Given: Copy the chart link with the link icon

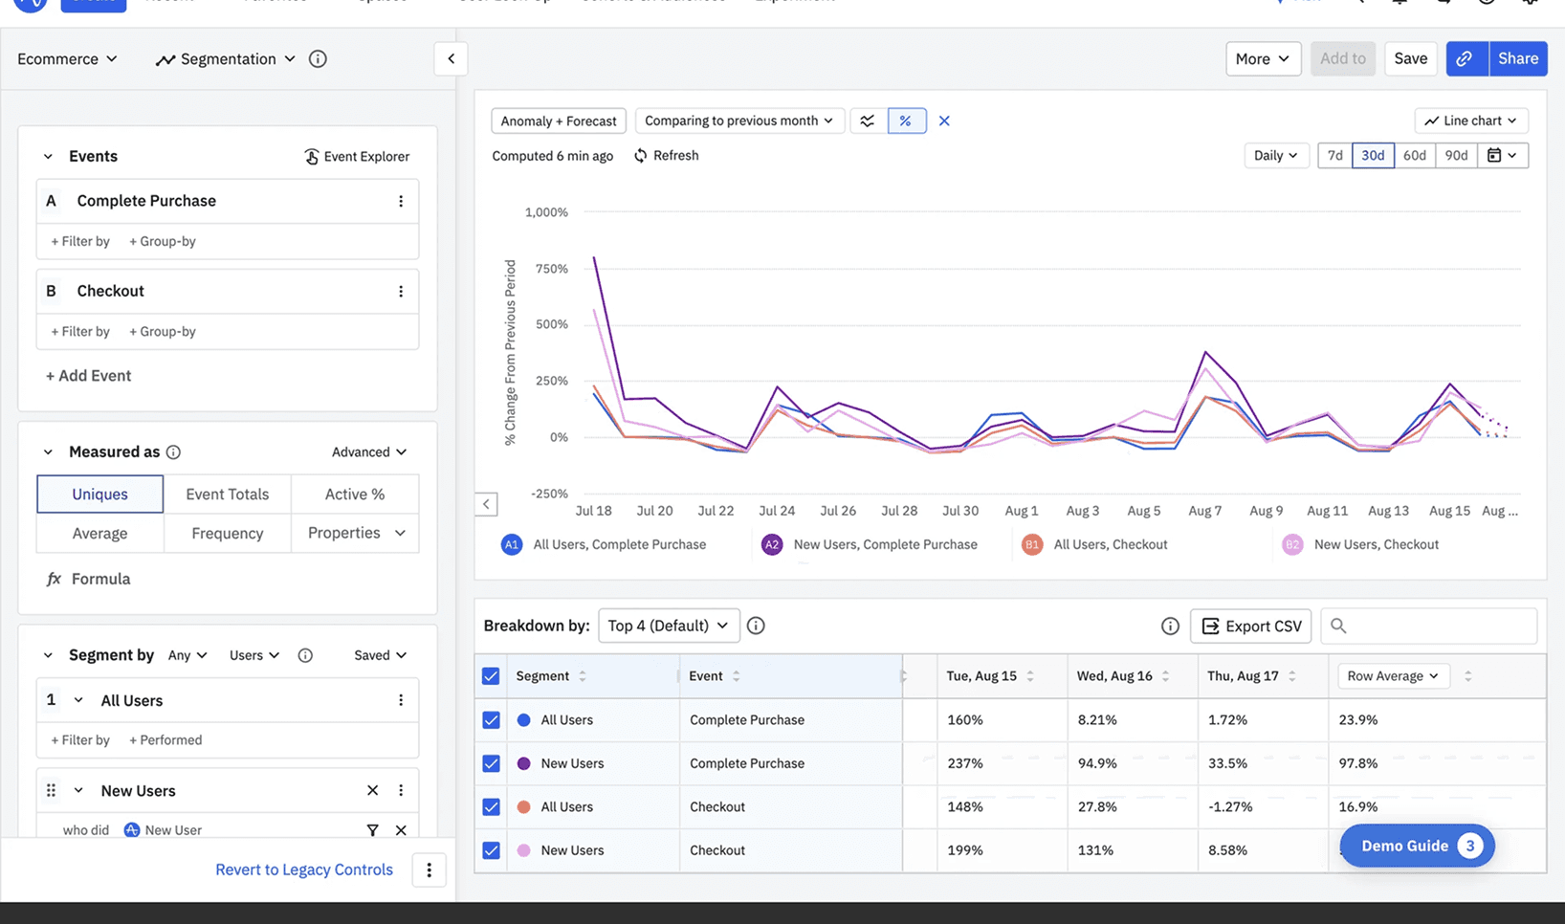Looking at the screenshot, I should 1466,59.
